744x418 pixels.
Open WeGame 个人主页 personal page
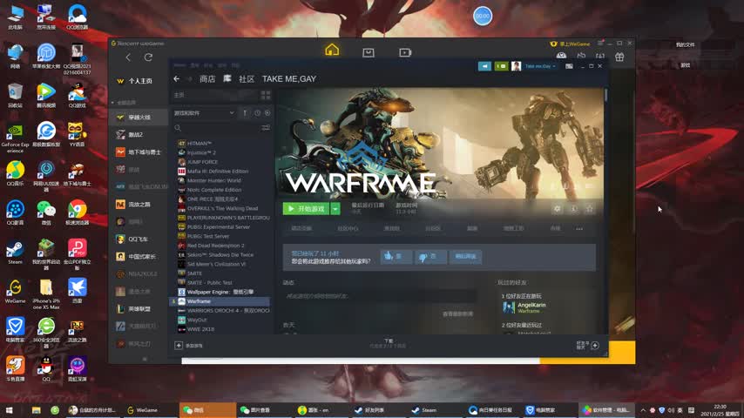[140, 81]
